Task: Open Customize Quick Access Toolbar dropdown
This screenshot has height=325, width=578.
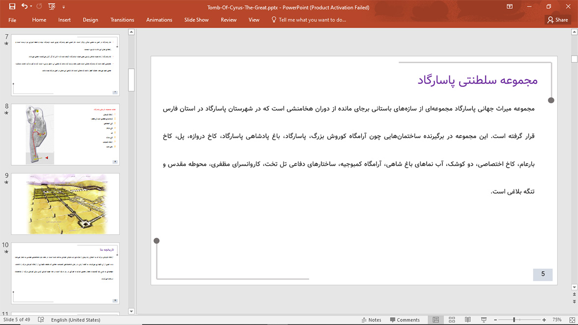Action: pos(63,7)
